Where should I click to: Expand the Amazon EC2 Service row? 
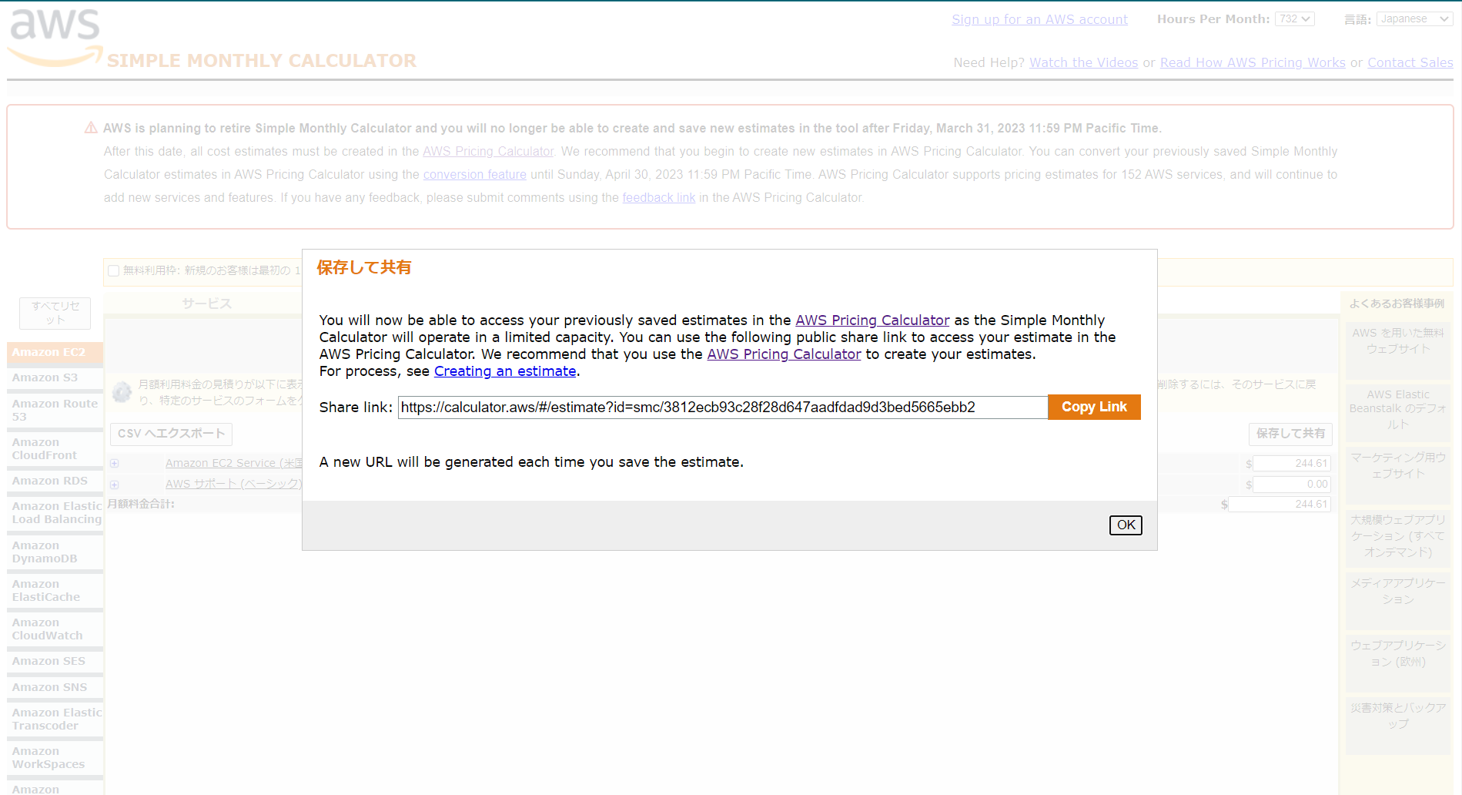[114, 463]
